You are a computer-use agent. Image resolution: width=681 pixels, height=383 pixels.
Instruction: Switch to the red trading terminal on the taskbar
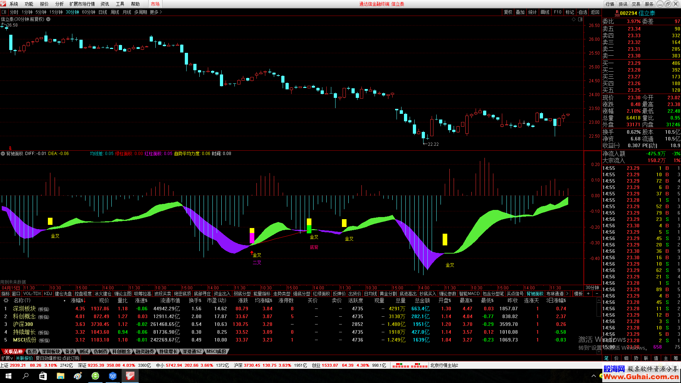[130, 376]
